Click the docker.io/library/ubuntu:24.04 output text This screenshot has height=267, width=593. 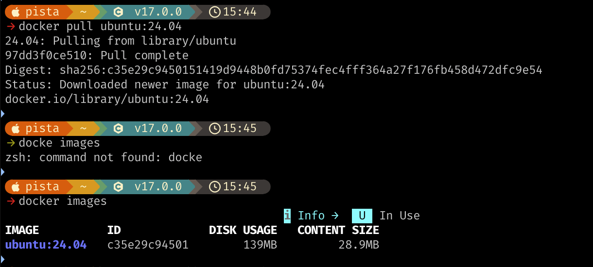[x=107, y=100]
